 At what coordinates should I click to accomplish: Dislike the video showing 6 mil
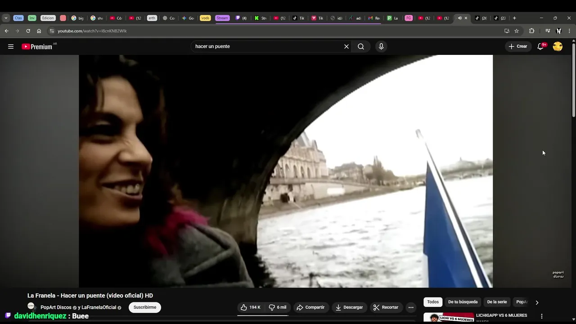(278, 307)
